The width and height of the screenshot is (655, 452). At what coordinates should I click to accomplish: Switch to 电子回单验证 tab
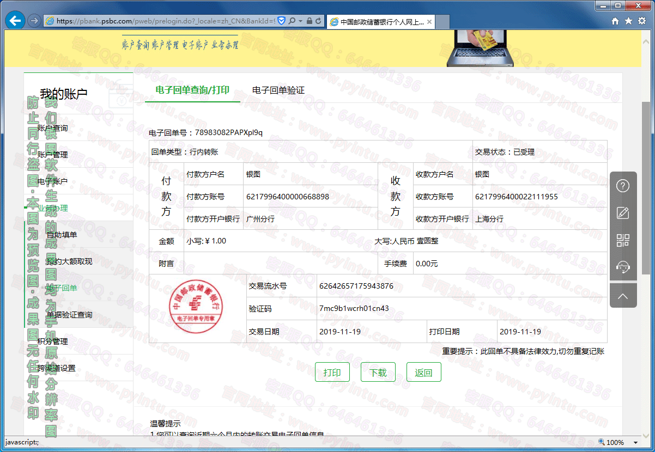coord(278,90)
